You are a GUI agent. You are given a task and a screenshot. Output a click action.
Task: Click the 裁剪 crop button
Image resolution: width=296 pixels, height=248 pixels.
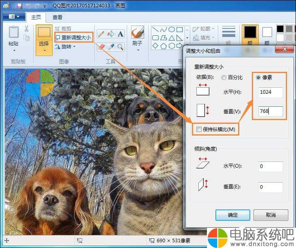[63, 28]
